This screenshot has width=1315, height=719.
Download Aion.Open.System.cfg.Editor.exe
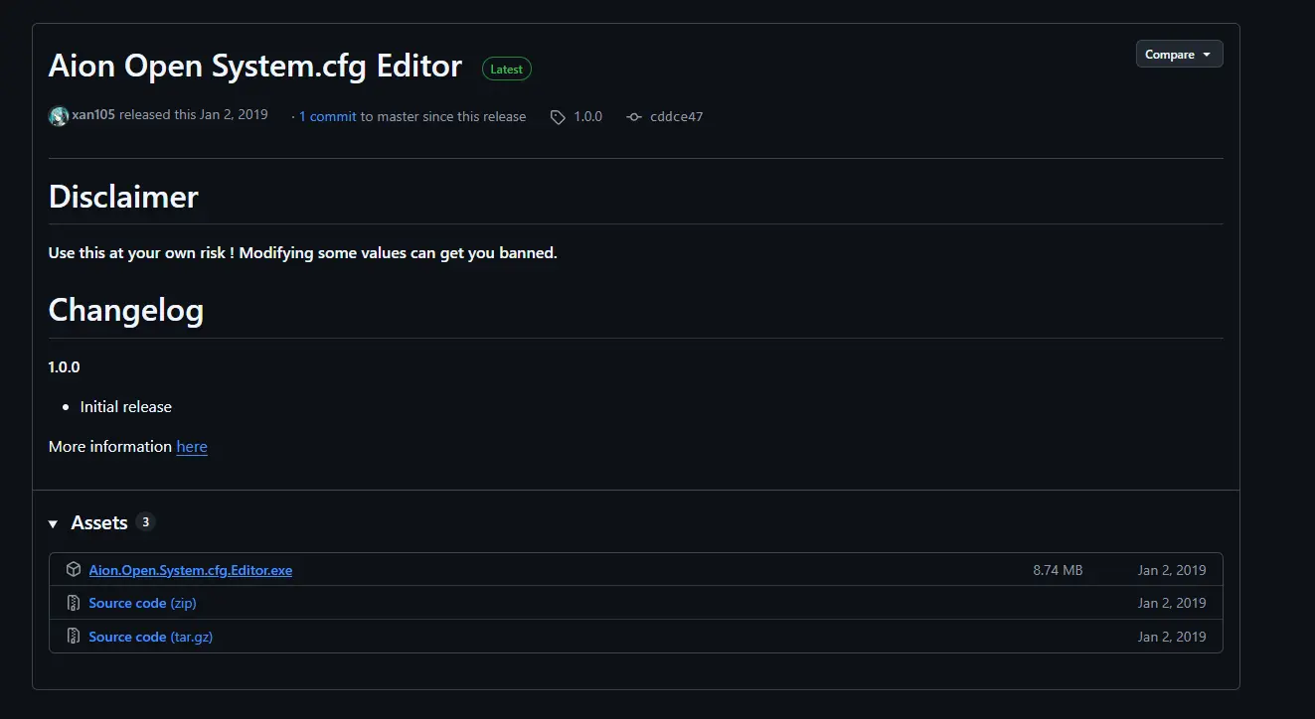pyautogui.click(x=191, y=570)
